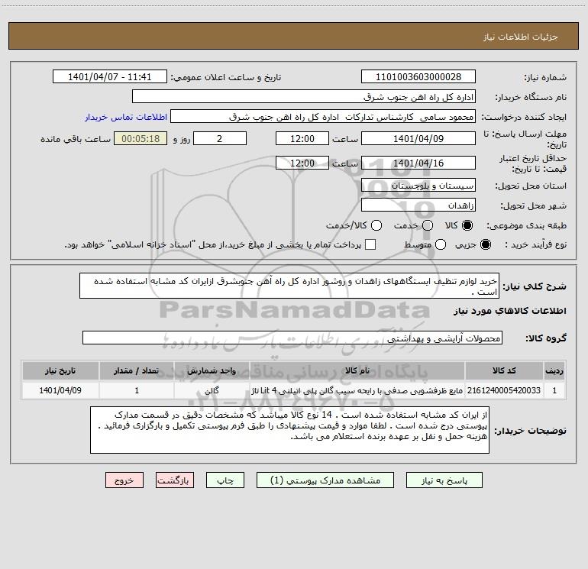Screen dimensions: 588x569
Task: Click need date cell 1401/04/09
Action: (x=60, y=390)
